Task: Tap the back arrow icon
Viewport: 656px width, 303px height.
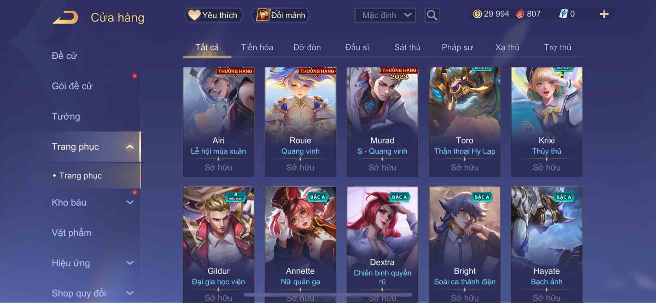Action: point(65,17)
